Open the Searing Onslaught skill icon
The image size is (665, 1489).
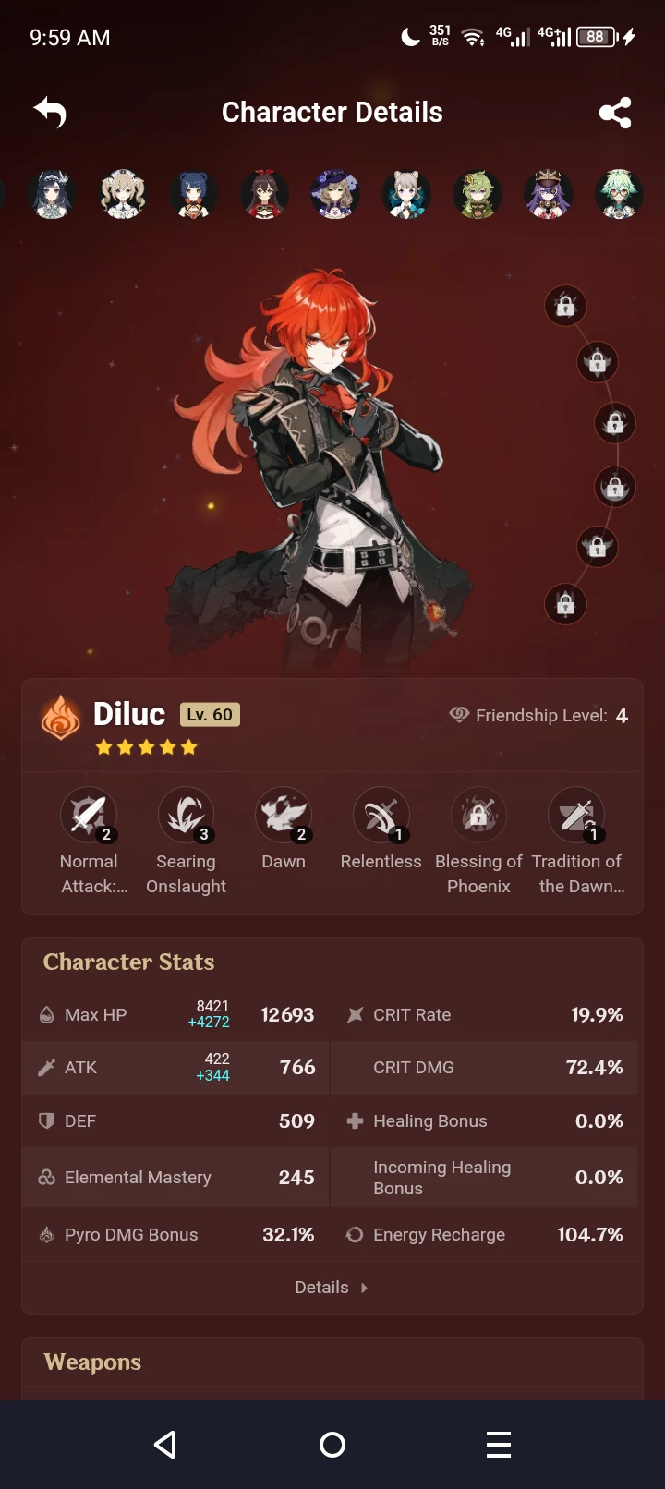[x=186, y=815]
